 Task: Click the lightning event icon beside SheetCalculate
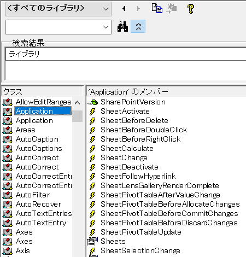click(x=92, y=149)
